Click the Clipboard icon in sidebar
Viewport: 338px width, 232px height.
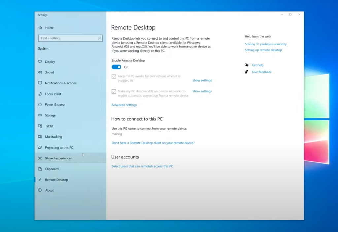pos(40,169)
